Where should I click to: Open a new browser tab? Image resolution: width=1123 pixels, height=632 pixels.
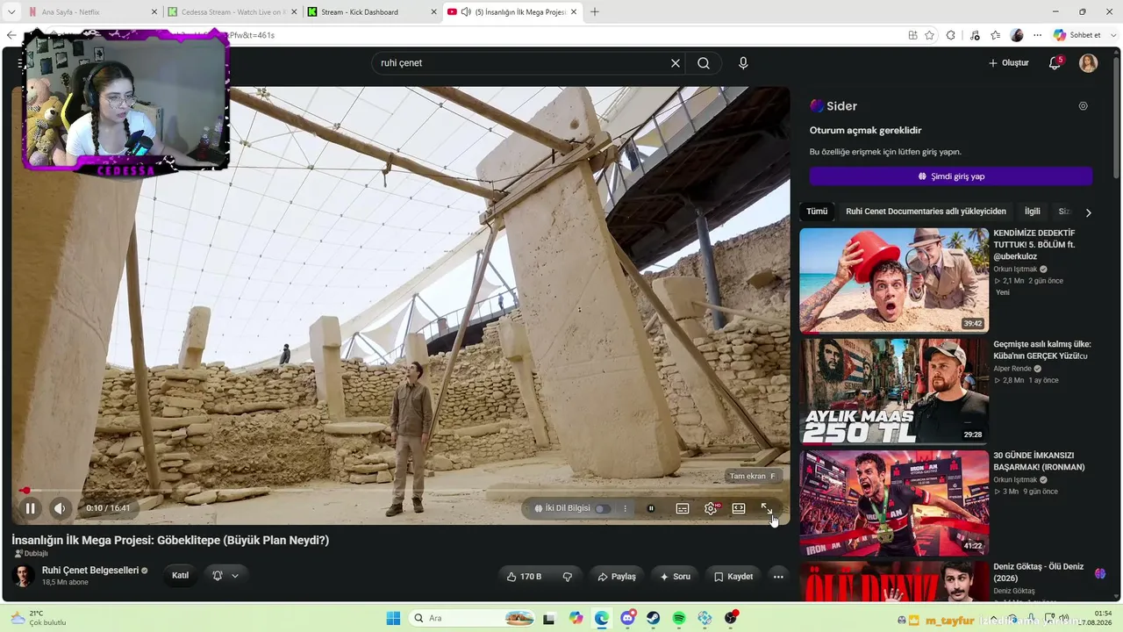(595, 12)
